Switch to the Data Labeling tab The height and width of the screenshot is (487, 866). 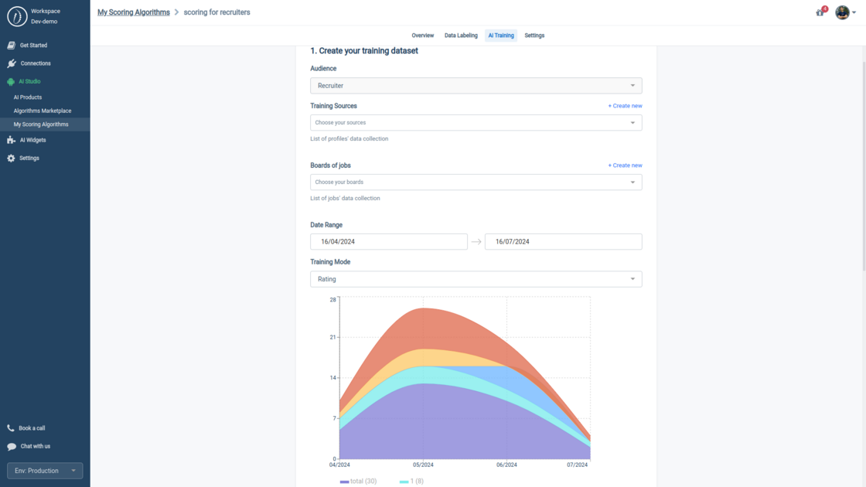[x=461, y=35]
